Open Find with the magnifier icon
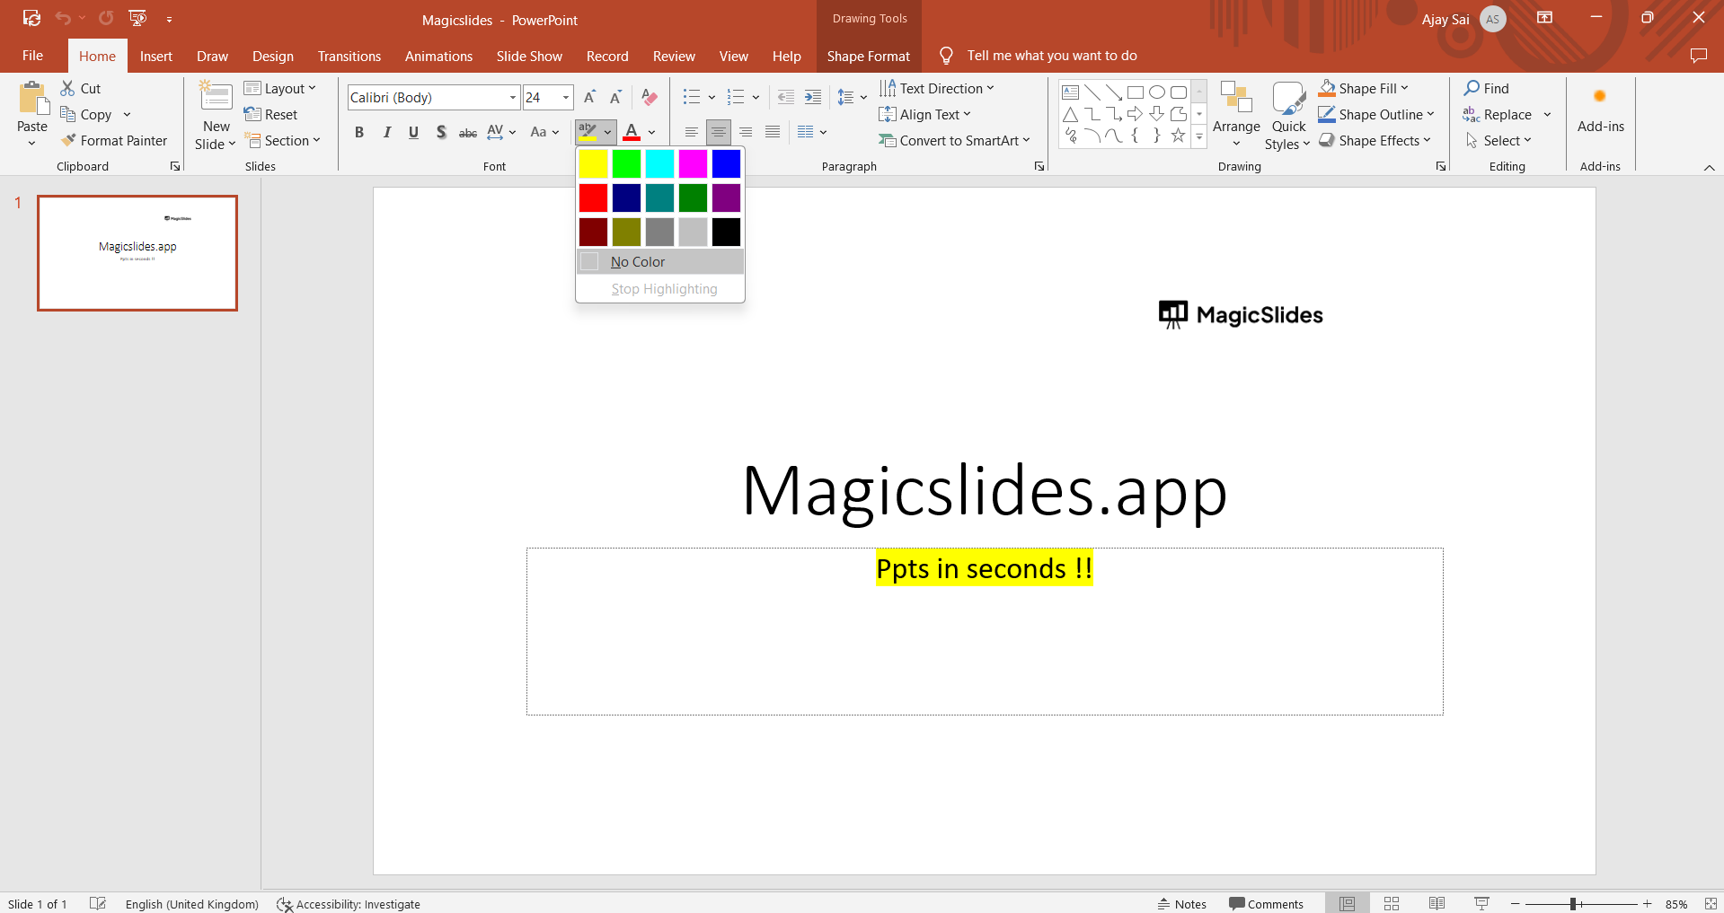This screenshot has width=1724, height=913. 1472,88
